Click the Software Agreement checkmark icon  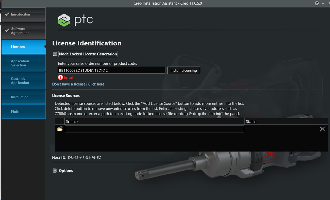click(x=7, y=31)
